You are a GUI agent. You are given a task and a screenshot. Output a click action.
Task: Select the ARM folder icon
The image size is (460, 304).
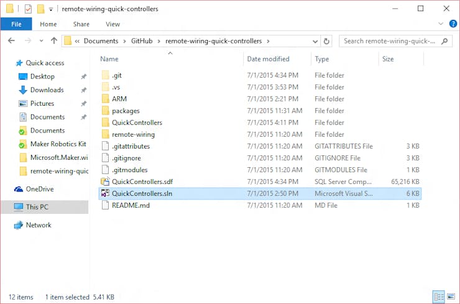[105, 99]
